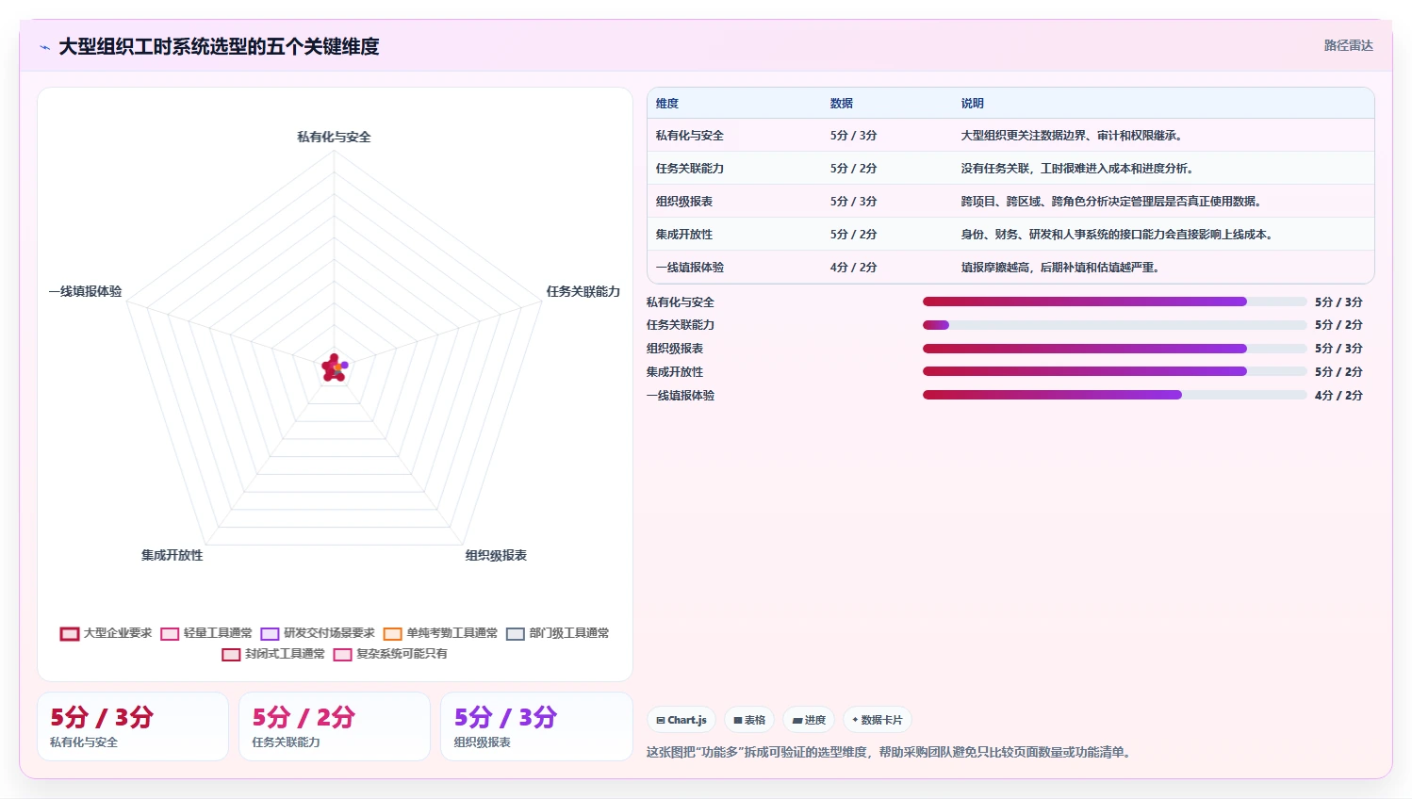Click the 集成开放性 progress bar
Image resolution: width=1412 pixels, height=799 pixels.
(1115, 371)
